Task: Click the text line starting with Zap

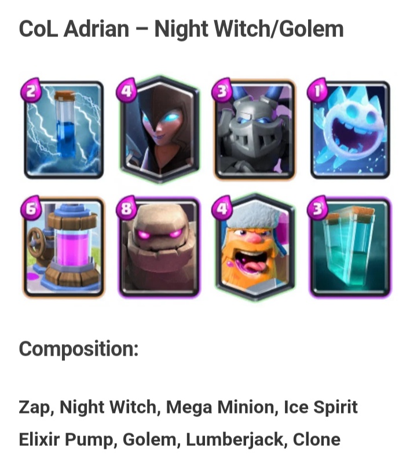Action: 188,407
